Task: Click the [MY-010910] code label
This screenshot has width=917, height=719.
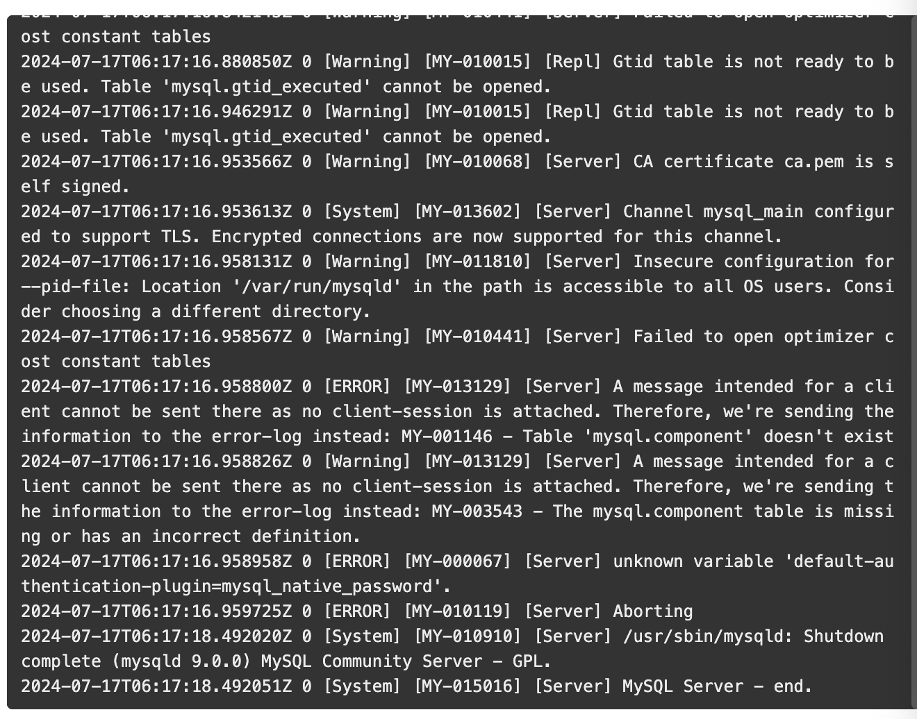Action: coord(467,636)
